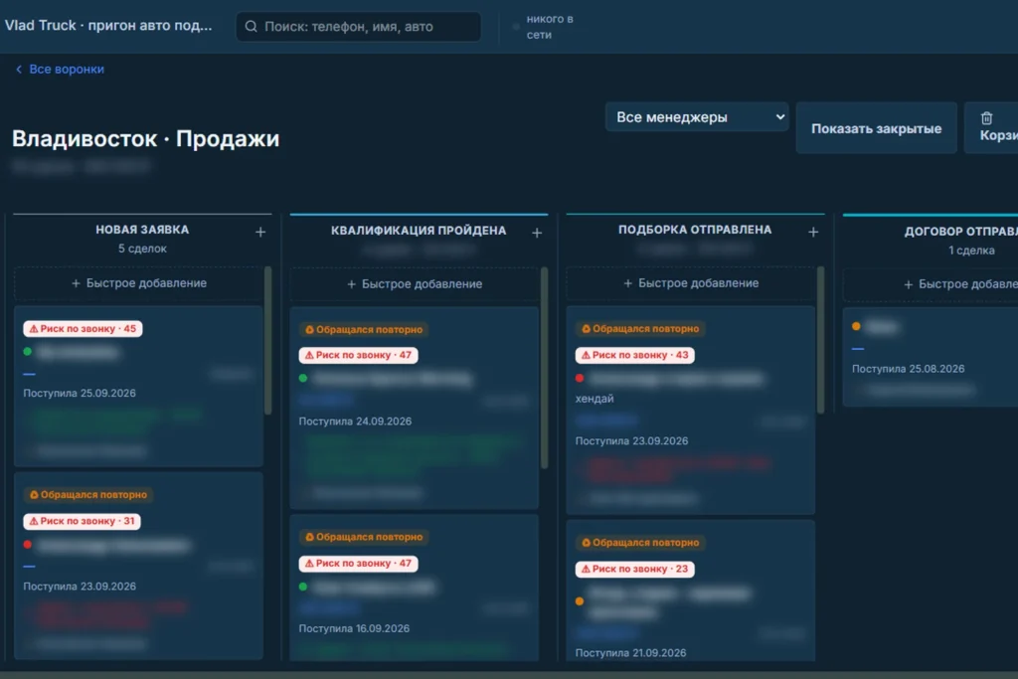Click Быстрое добавление in Новая заявка column
The width and height of the screenshot is (1018, 679).
138,283
